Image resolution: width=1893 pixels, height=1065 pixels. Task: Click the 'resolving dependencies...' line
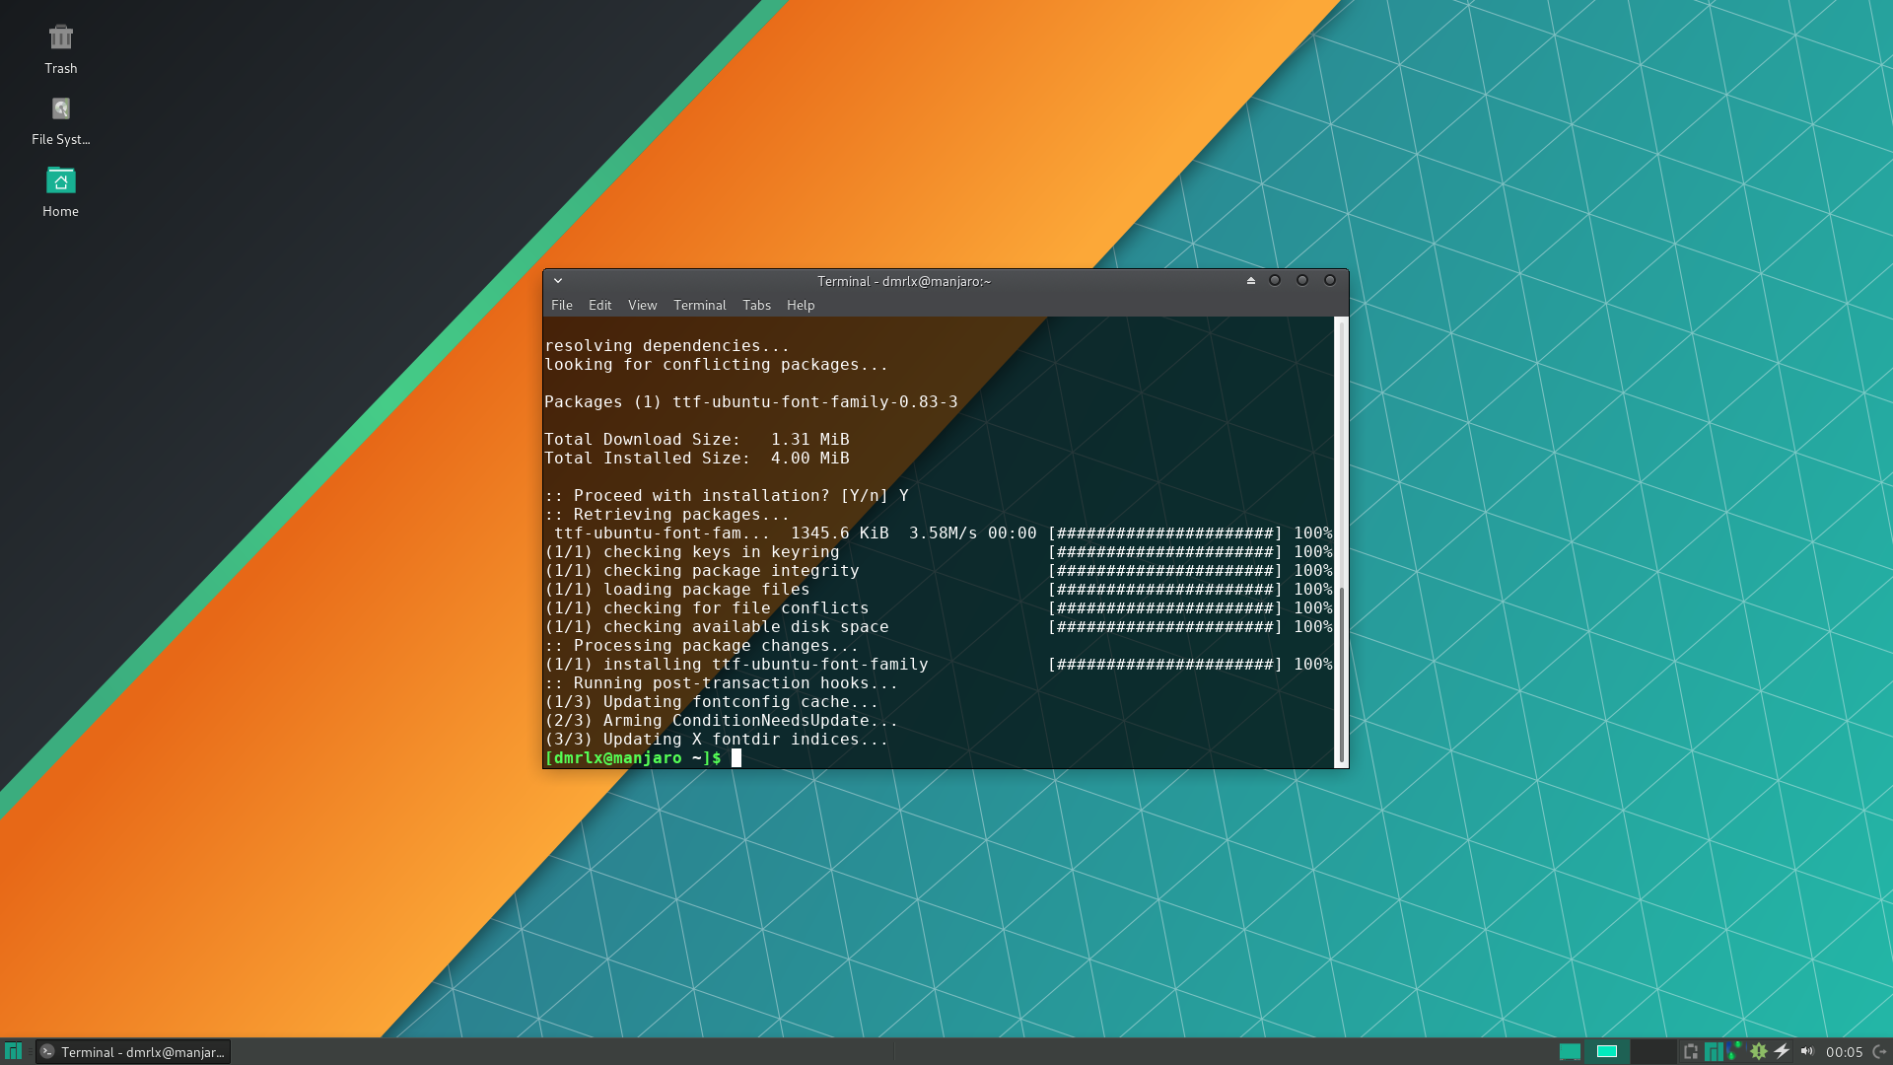(x=667, y=346)
